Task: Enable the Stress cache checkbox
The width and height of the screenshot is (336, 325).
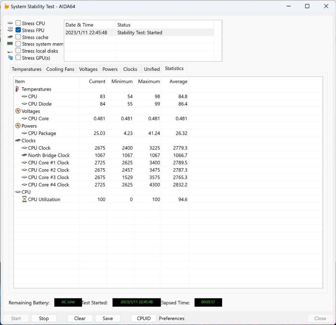Action: pyautogui.click(x=18, y=37)
